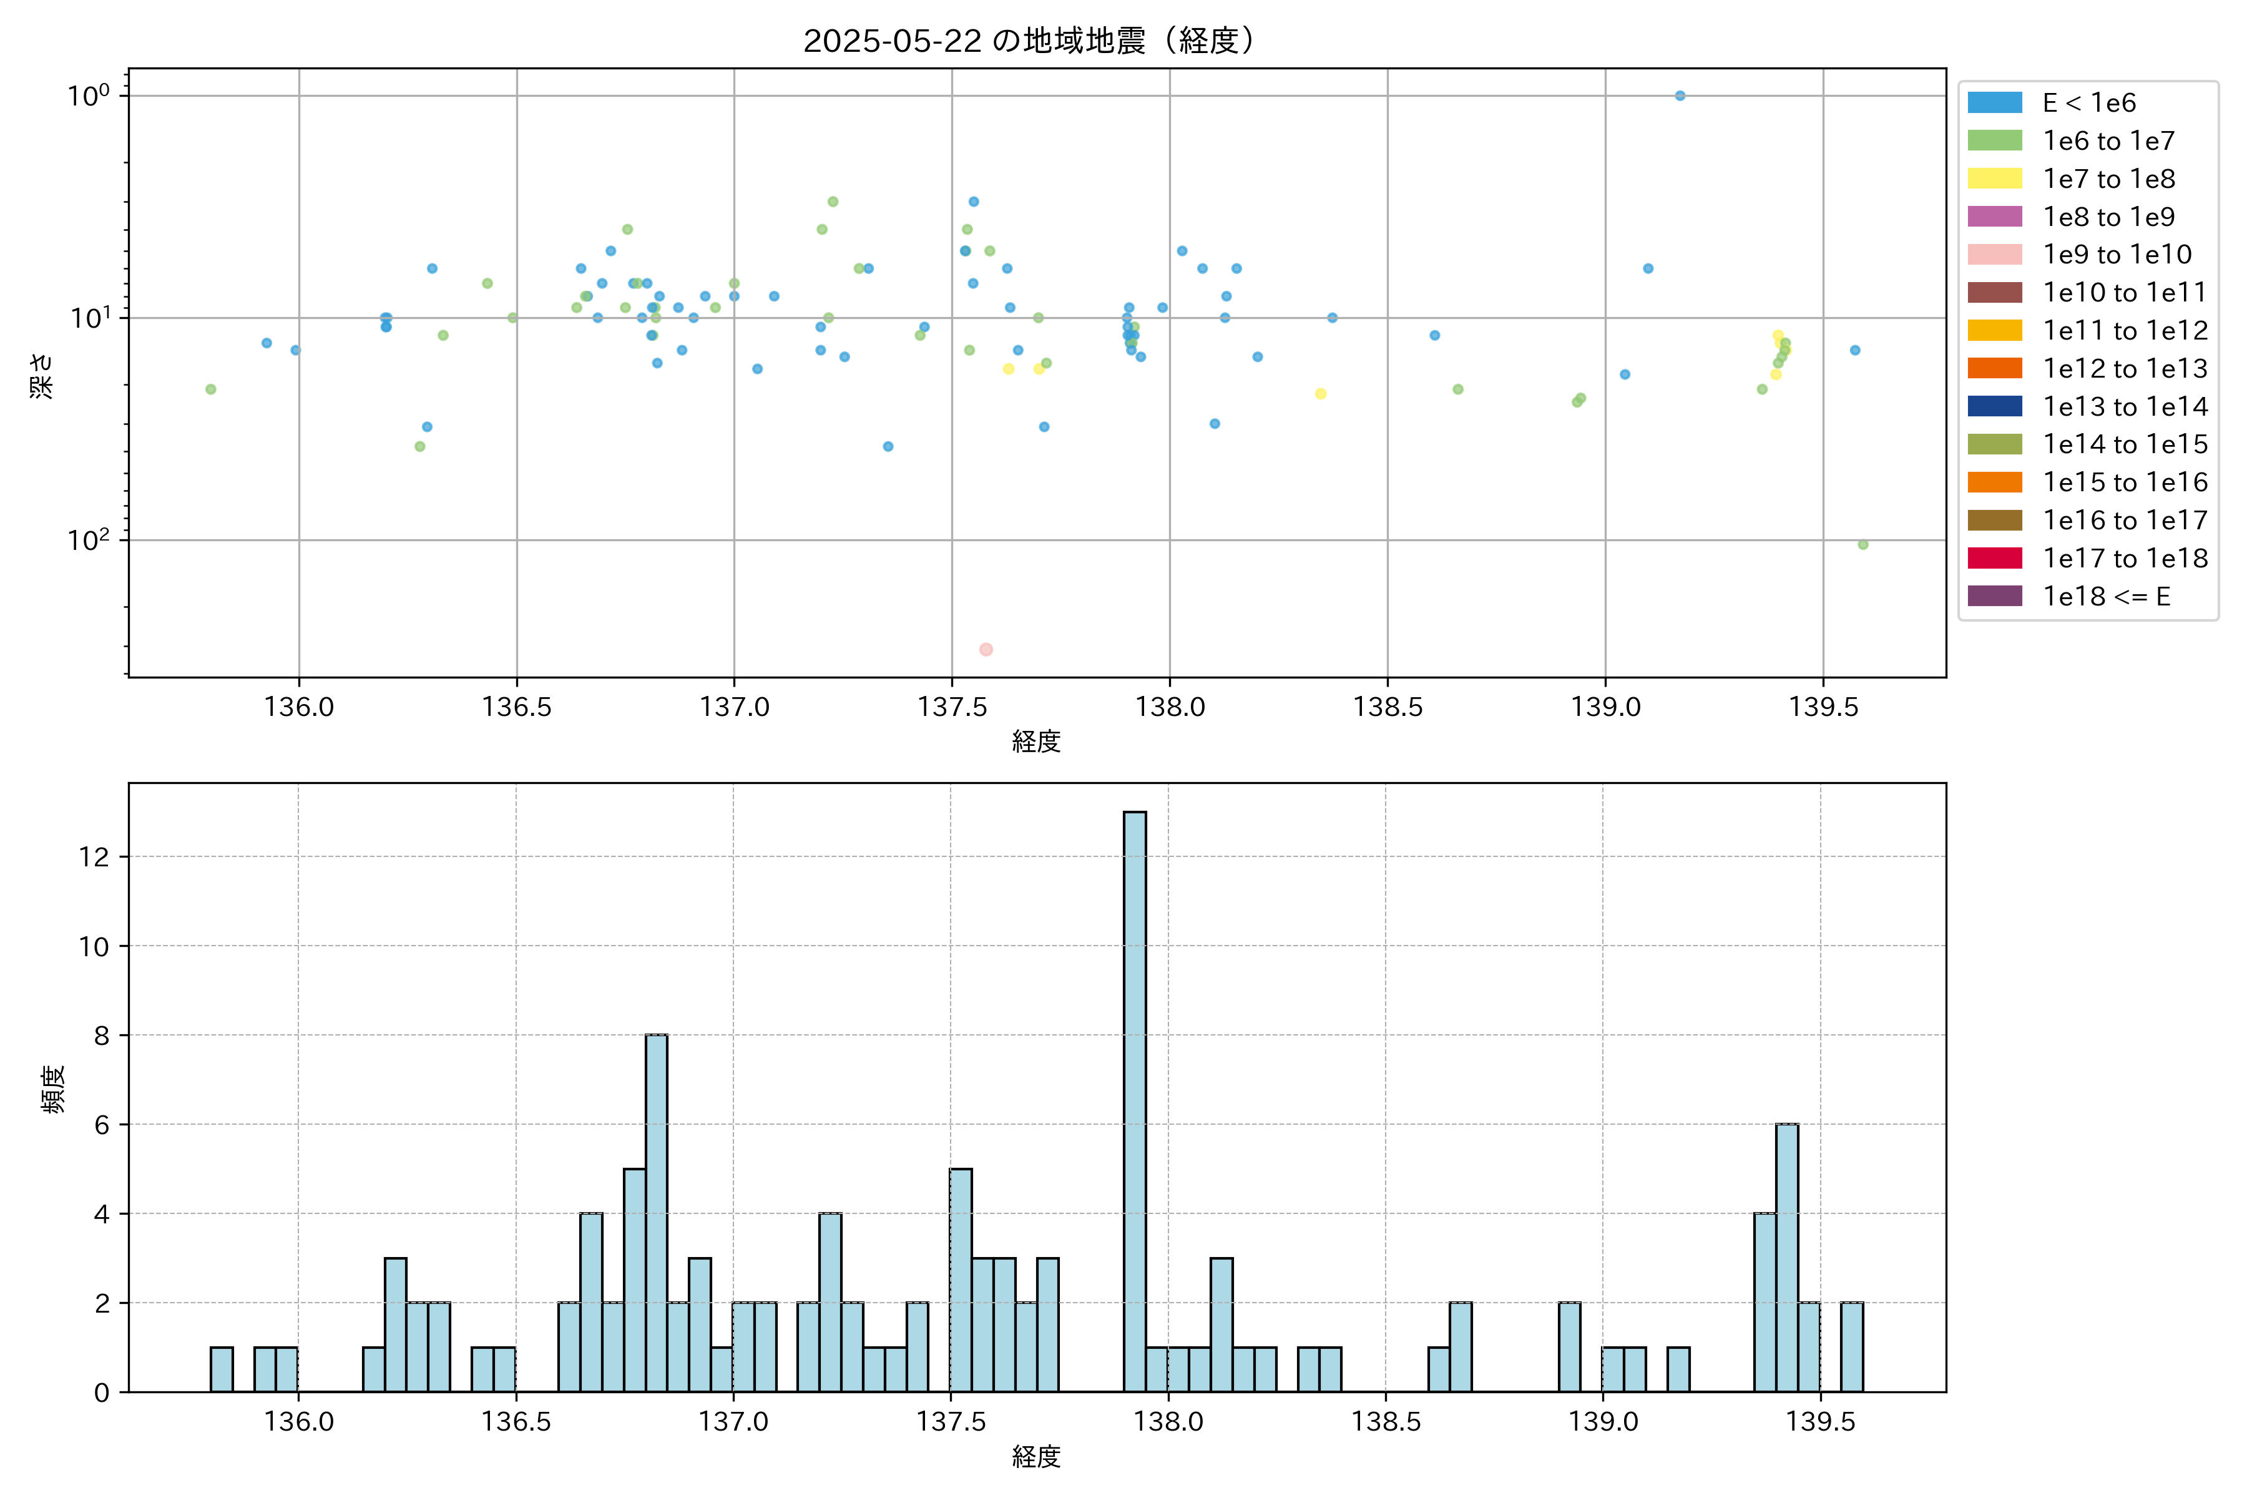The width and height of the screenshot is (2247, 1498).
Task: Click the 1e11 to 1e12 legend label
Action: (2125, 331)
